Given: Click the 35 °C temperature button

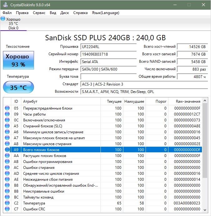Looking at the screenshot, I should tap(18, 87).
